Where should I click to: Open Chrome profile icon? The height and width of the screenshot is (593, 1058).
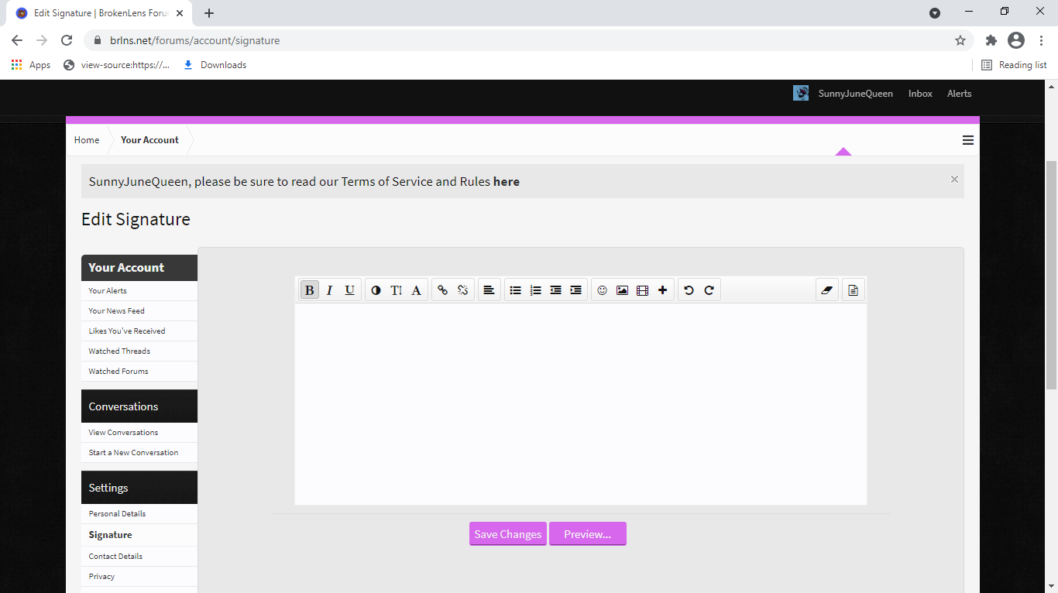point(1016,40)
